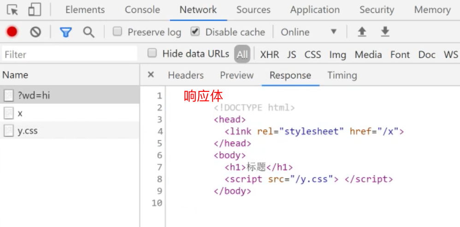Viewport: 460px width, 227px height.
Task: Toggle device toolbar icon
Action: point(34,10)
